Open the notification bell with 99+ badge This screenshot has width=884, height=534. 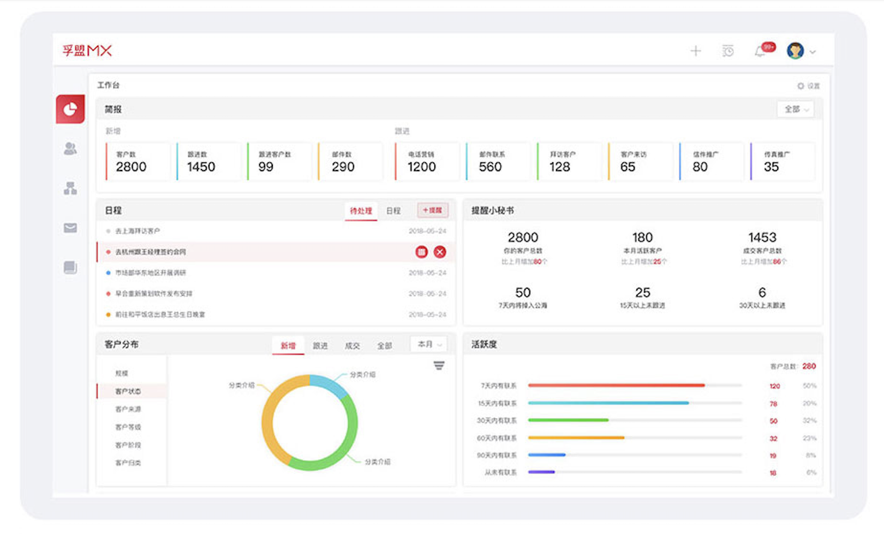(760, 51)
